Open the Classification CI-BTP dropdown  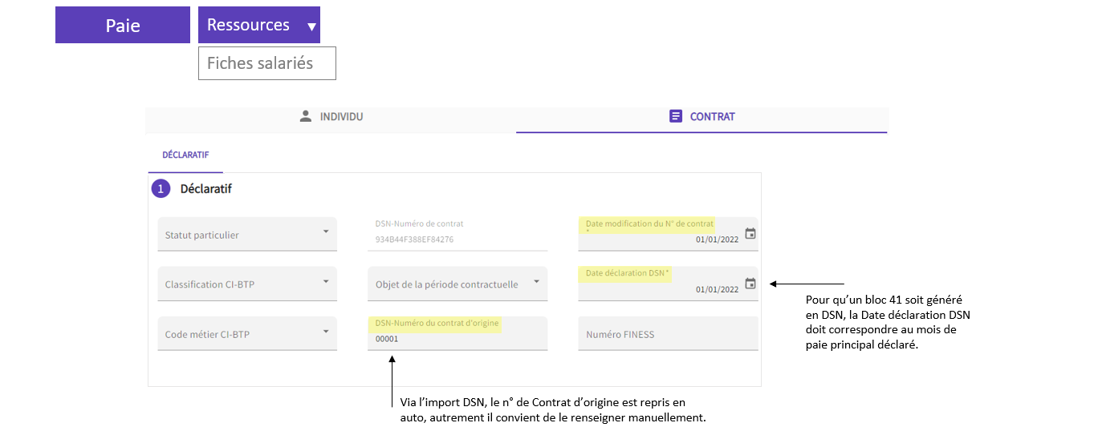point(247,284)
